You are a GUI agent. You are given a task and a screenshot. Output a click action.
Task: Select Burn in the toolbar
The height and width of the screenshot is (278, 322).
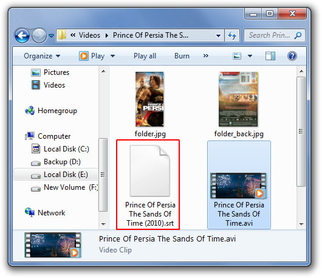[x=182, y=56]
